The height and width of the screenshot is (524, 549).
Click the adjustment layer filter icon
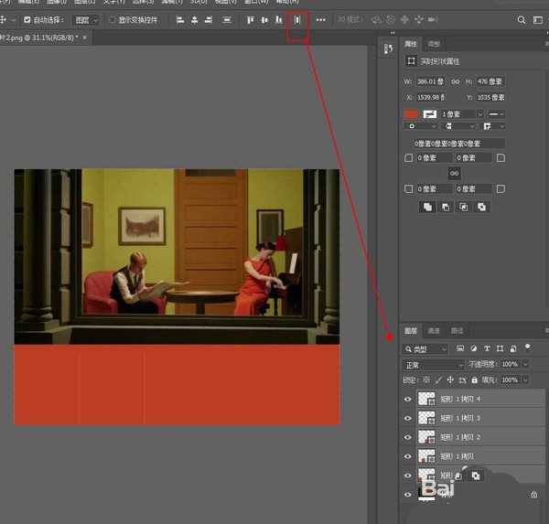[473, 349]
